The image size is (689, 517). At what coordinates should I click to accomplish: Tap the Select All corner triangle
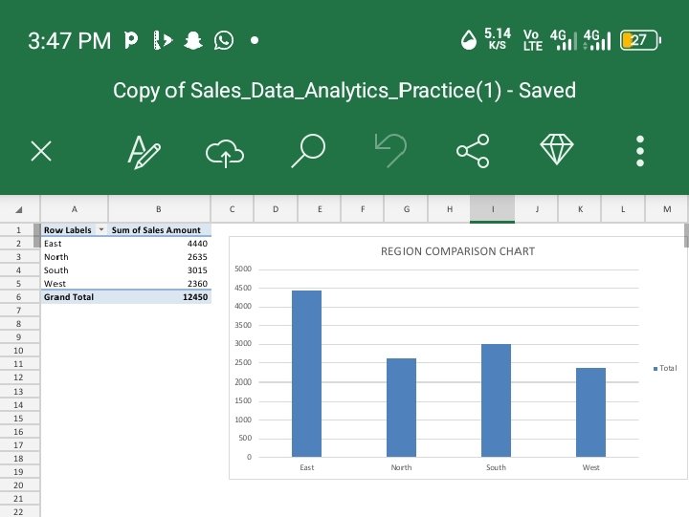(x=19, y=210)
